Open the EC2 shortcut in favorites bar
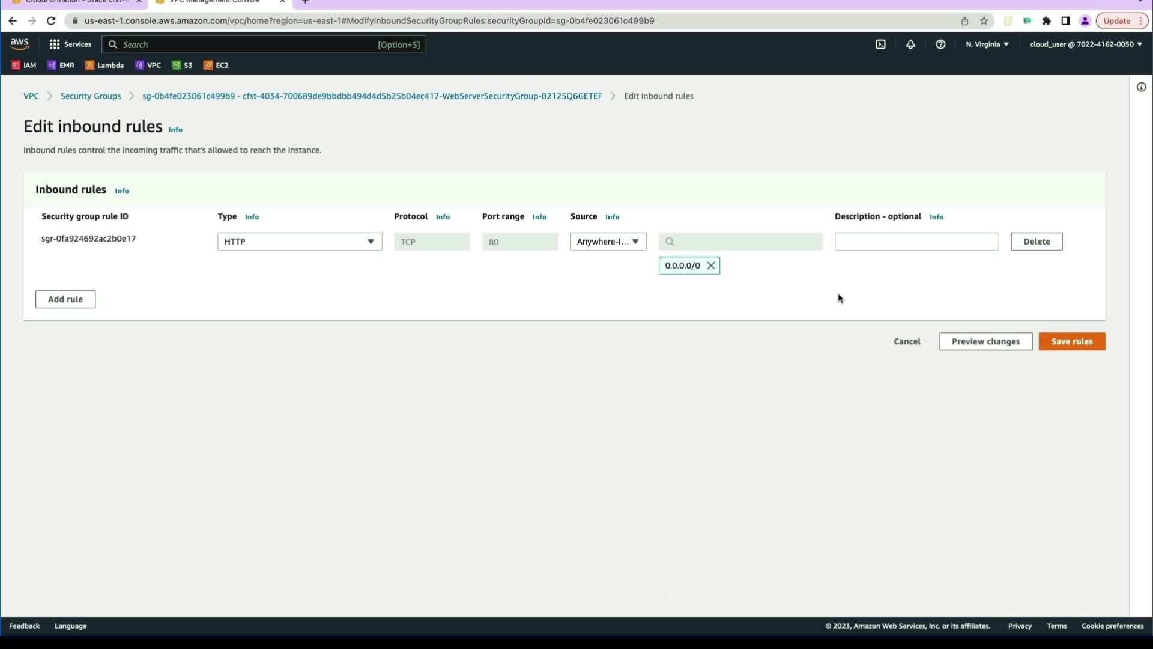The width and height of the screenshot is (1153, 649). pyautogui.click(x=216, y=66)
